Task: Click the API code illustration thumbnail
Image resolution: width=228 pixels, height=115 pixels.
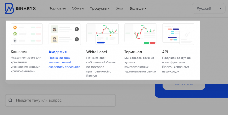Action: [178, 34]
